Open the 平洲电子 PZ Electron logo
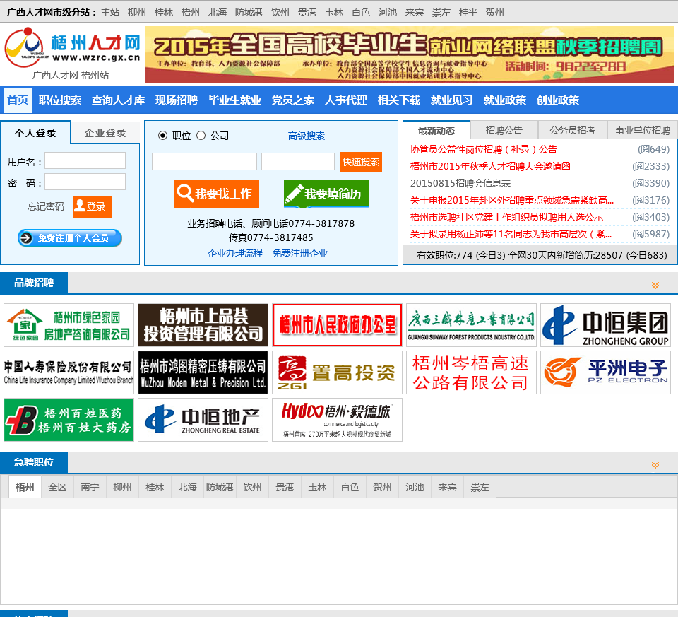 click(x=605, y=372)
